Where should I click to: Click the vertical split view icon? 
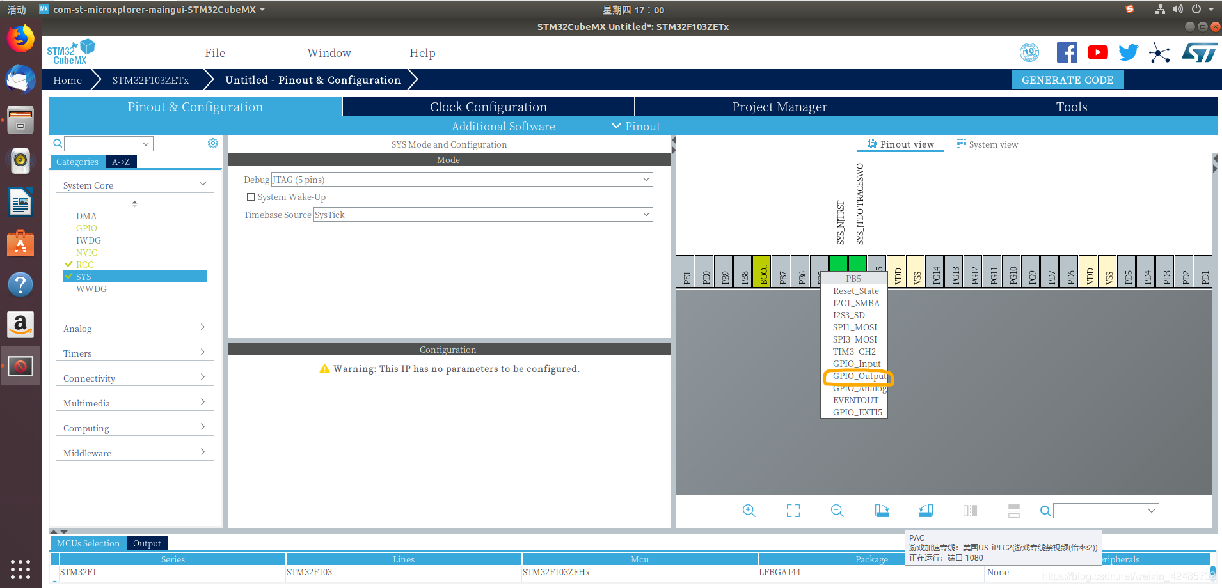pyautogui.click(x=970, y=511)
